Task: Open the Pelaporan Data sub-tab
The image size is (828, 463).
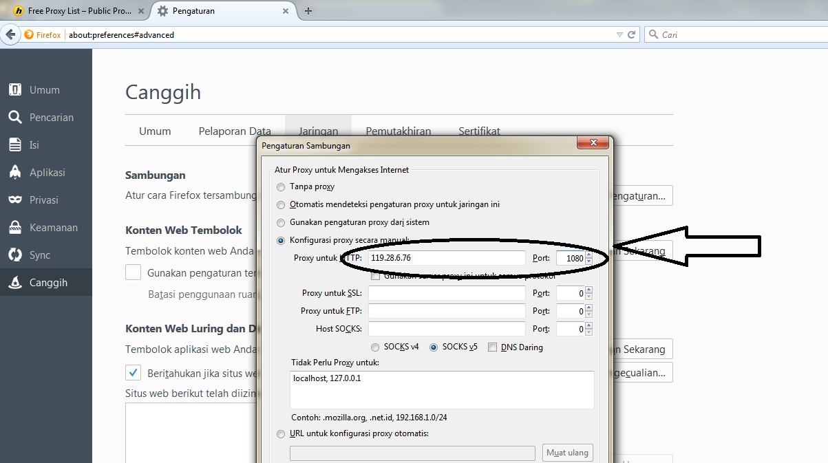Action: pos(235,131)
